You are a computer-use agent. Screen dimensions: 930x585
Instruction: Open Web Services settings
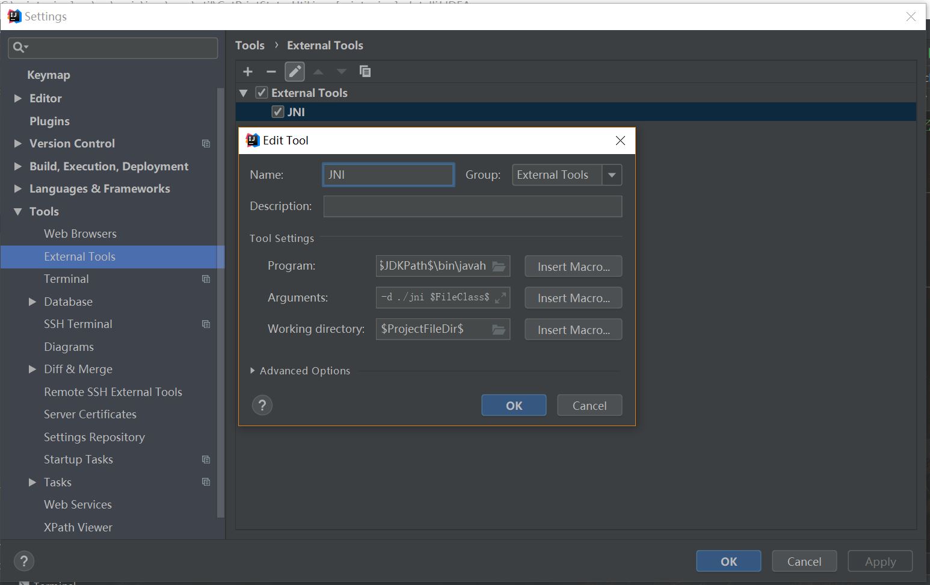[78, 504]
